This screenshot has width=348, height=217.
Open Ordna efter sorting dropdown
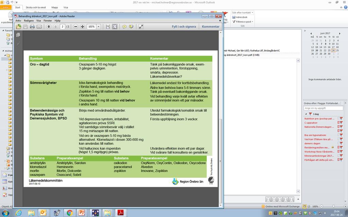(x=322, y=103)
